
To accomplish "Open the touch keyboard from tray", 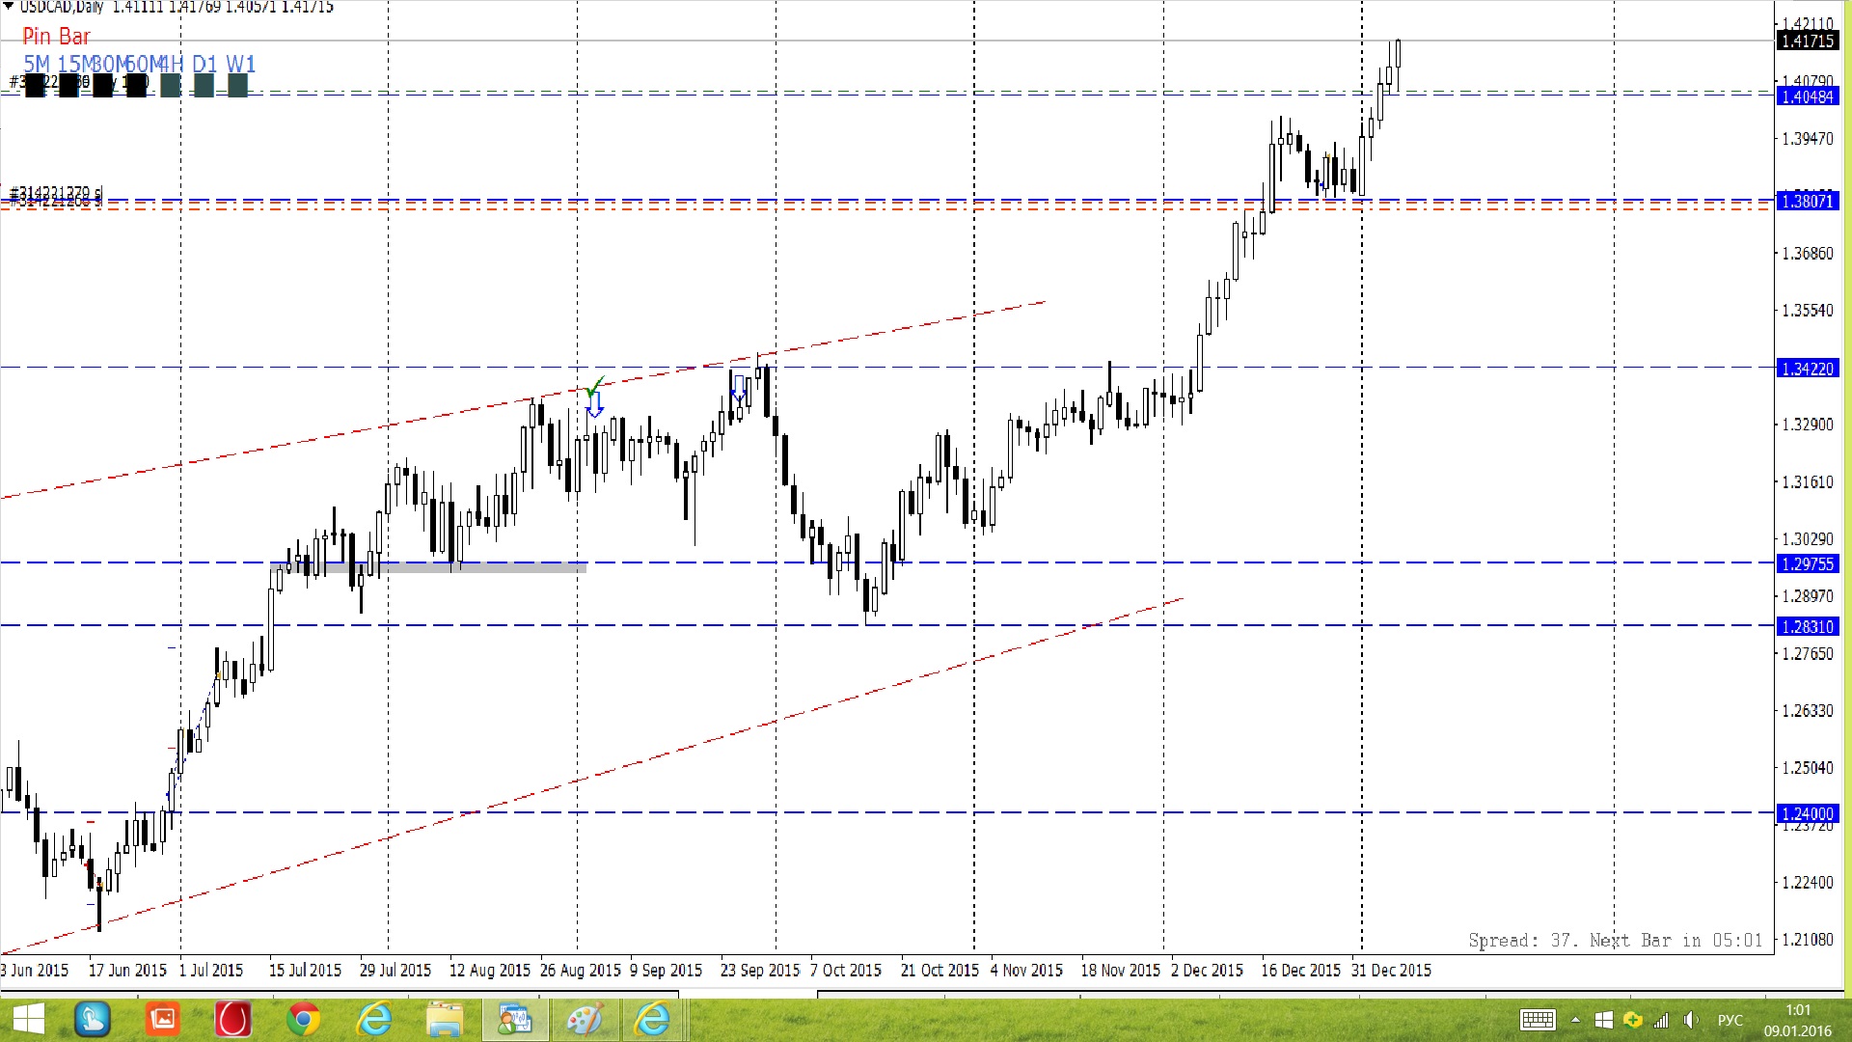I will pos(1538,1020).
